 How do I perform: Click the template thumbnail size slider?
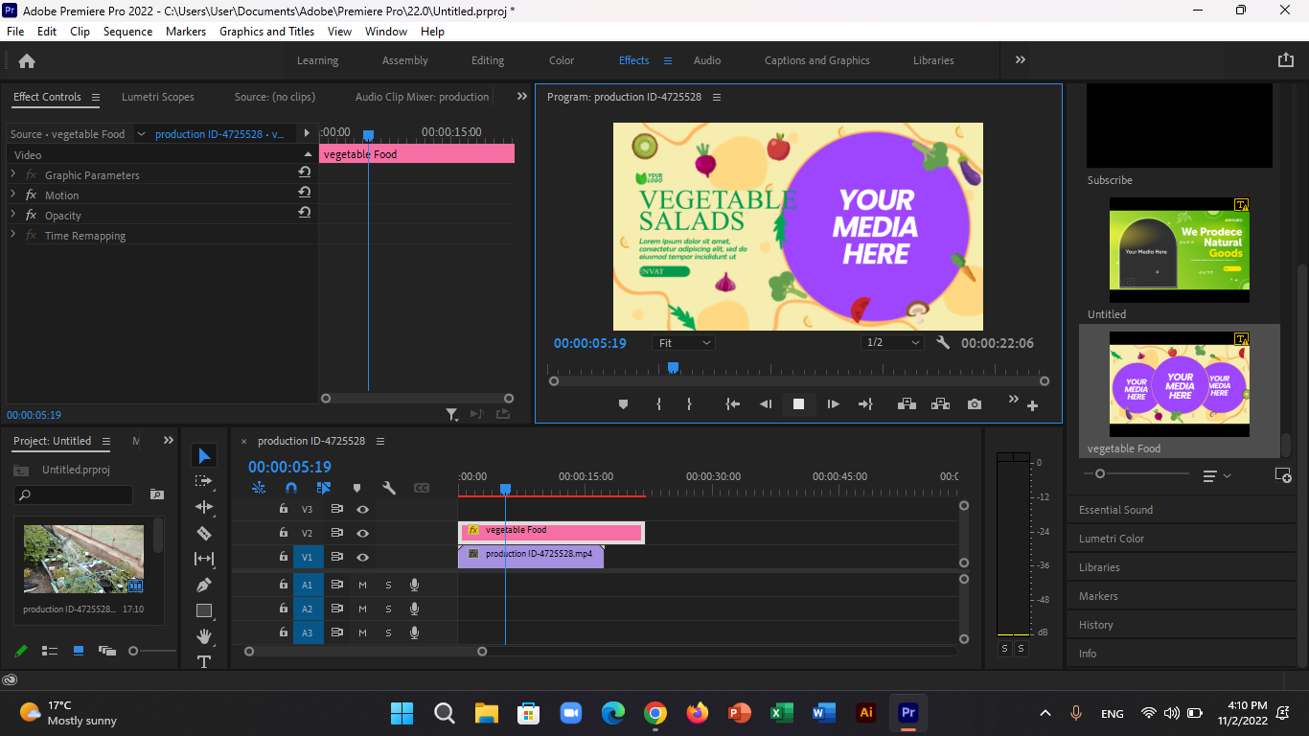click(1100, 474)
